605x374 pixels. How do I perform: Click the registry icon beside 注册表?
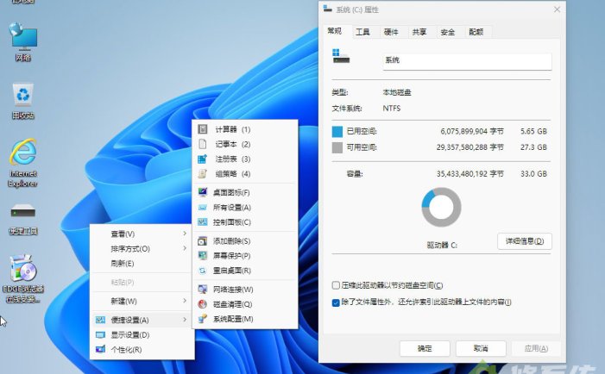[x=203, y=159]
